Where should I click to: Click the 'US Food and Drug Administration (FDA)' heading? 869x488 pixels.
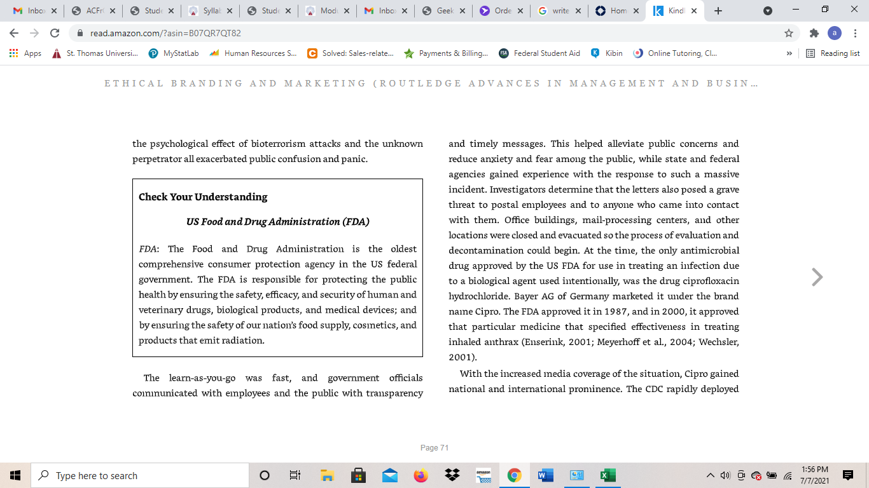278,222
